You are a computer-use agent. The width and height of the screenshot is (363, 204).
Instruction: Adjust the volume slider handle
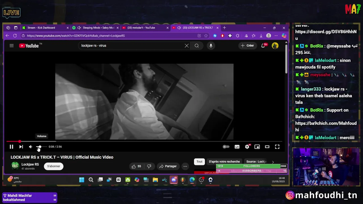point(40,147)
